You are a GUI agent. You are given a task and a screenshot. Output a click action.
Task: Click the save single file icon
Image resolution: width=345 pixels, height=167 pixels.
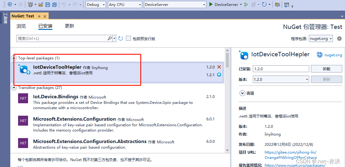point(47,4)
